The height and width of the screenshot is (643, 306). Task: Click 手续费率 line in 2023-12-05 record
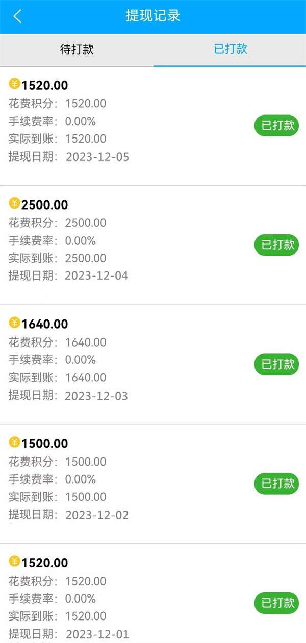[52, 122]
